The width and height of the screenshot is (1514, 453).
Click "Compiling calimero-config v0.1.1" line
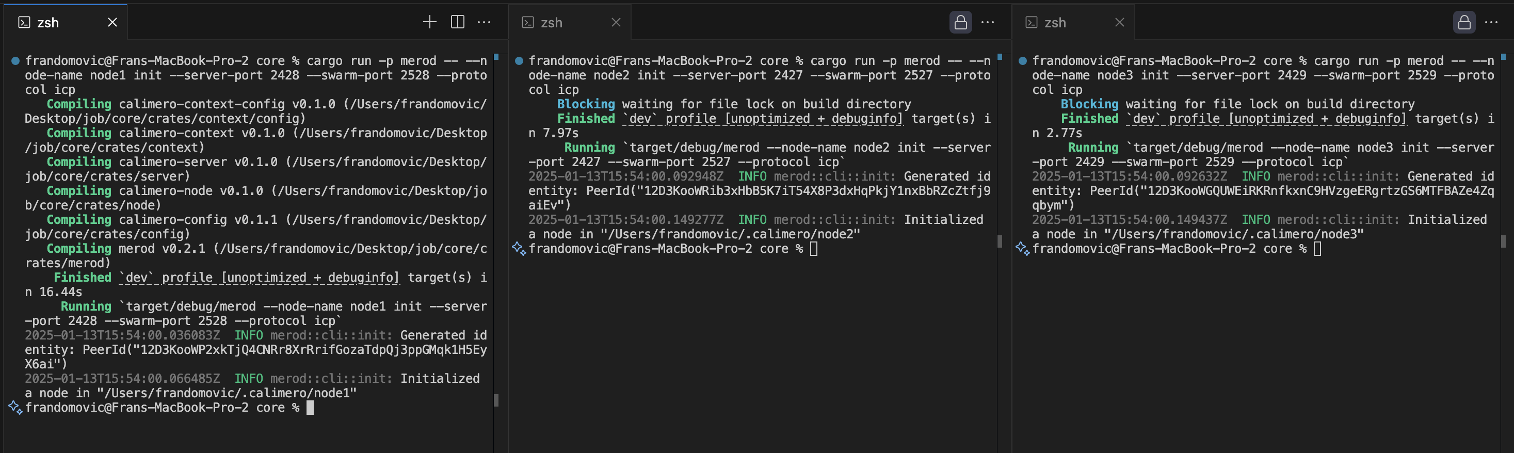(255, 226)
